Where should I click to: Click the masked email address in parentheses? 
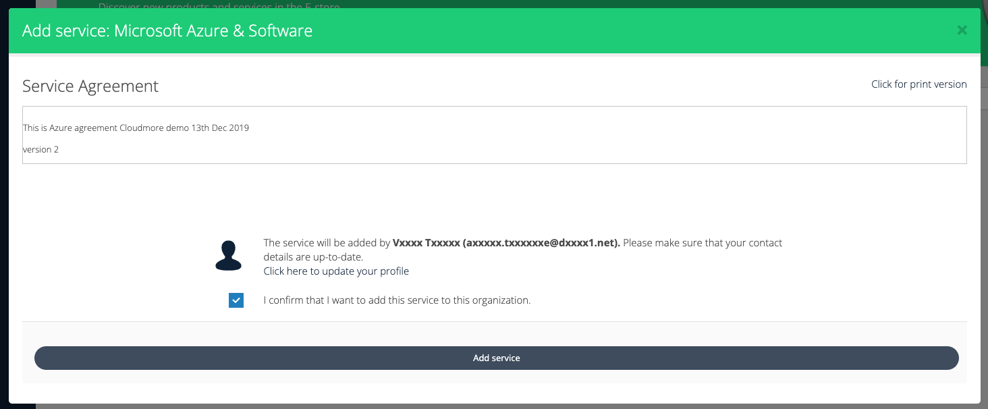click(541, 243)
